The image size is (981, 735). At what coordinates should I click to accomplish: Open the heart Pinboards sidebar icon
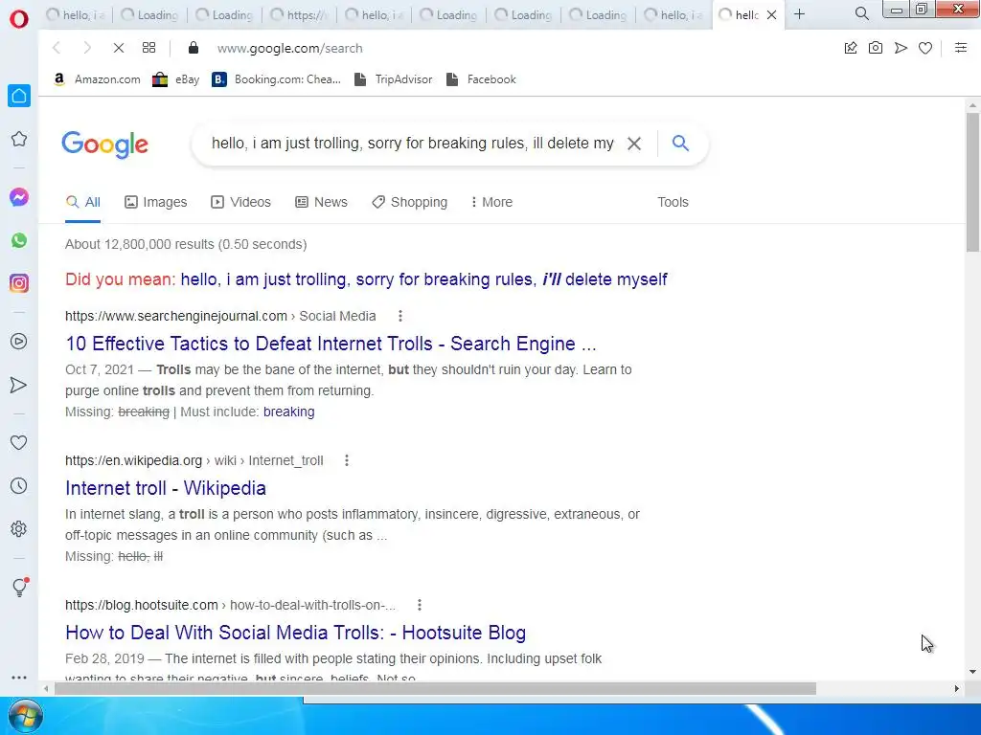(x=19, y=443)
